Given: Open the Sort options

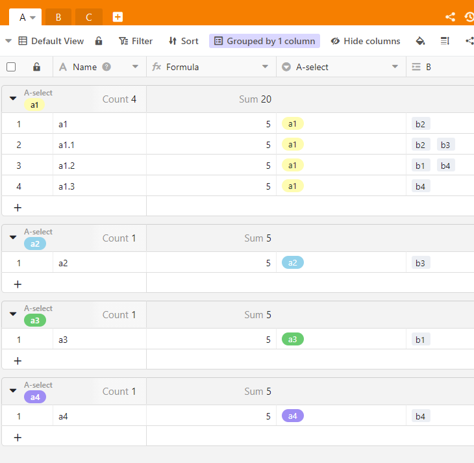Looking at the screenshot, I should click(183, 41).
